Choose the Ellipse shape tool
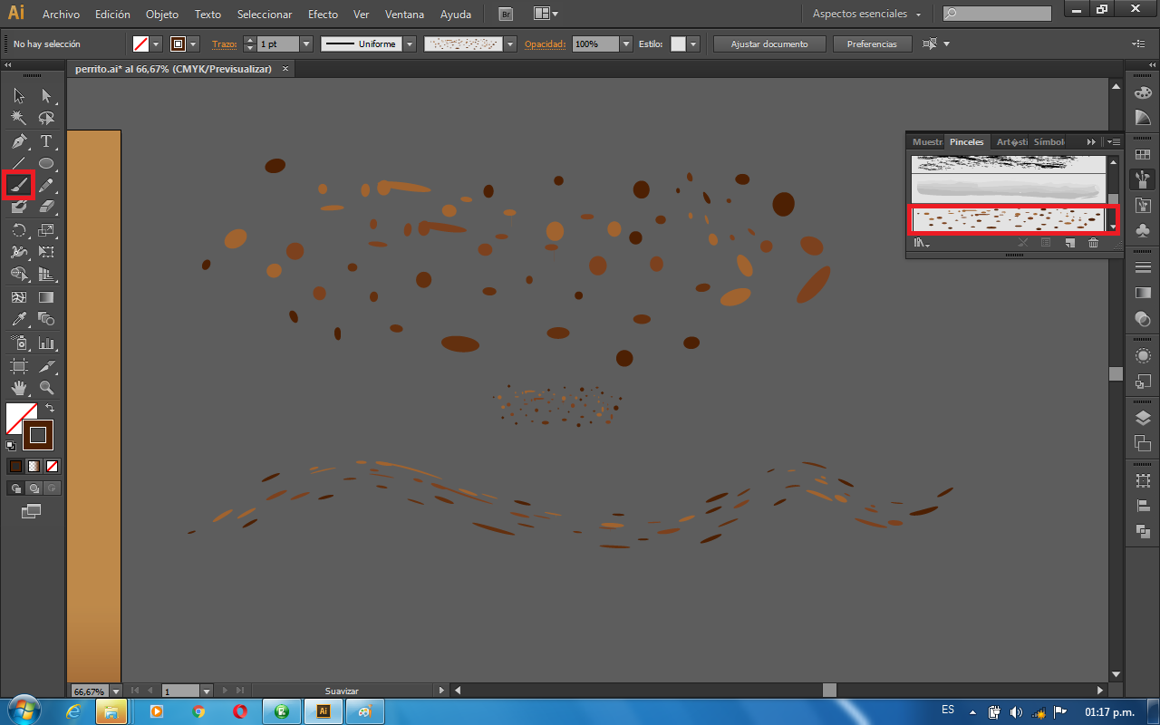The height and width of the screenshot is (725, 1160). point(46,163)
